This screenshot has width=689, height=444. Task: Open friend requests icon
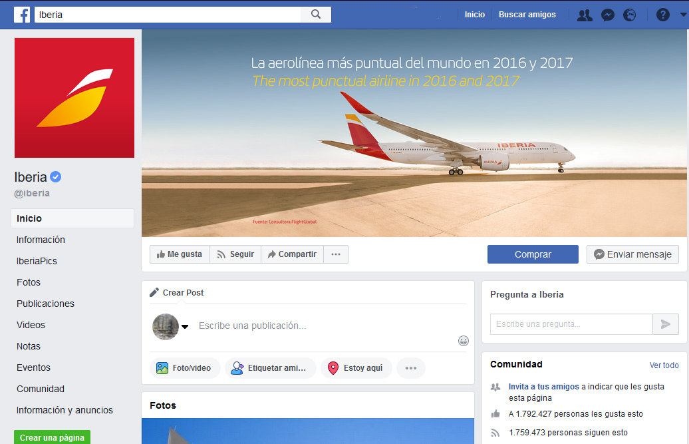coord(585,15)
